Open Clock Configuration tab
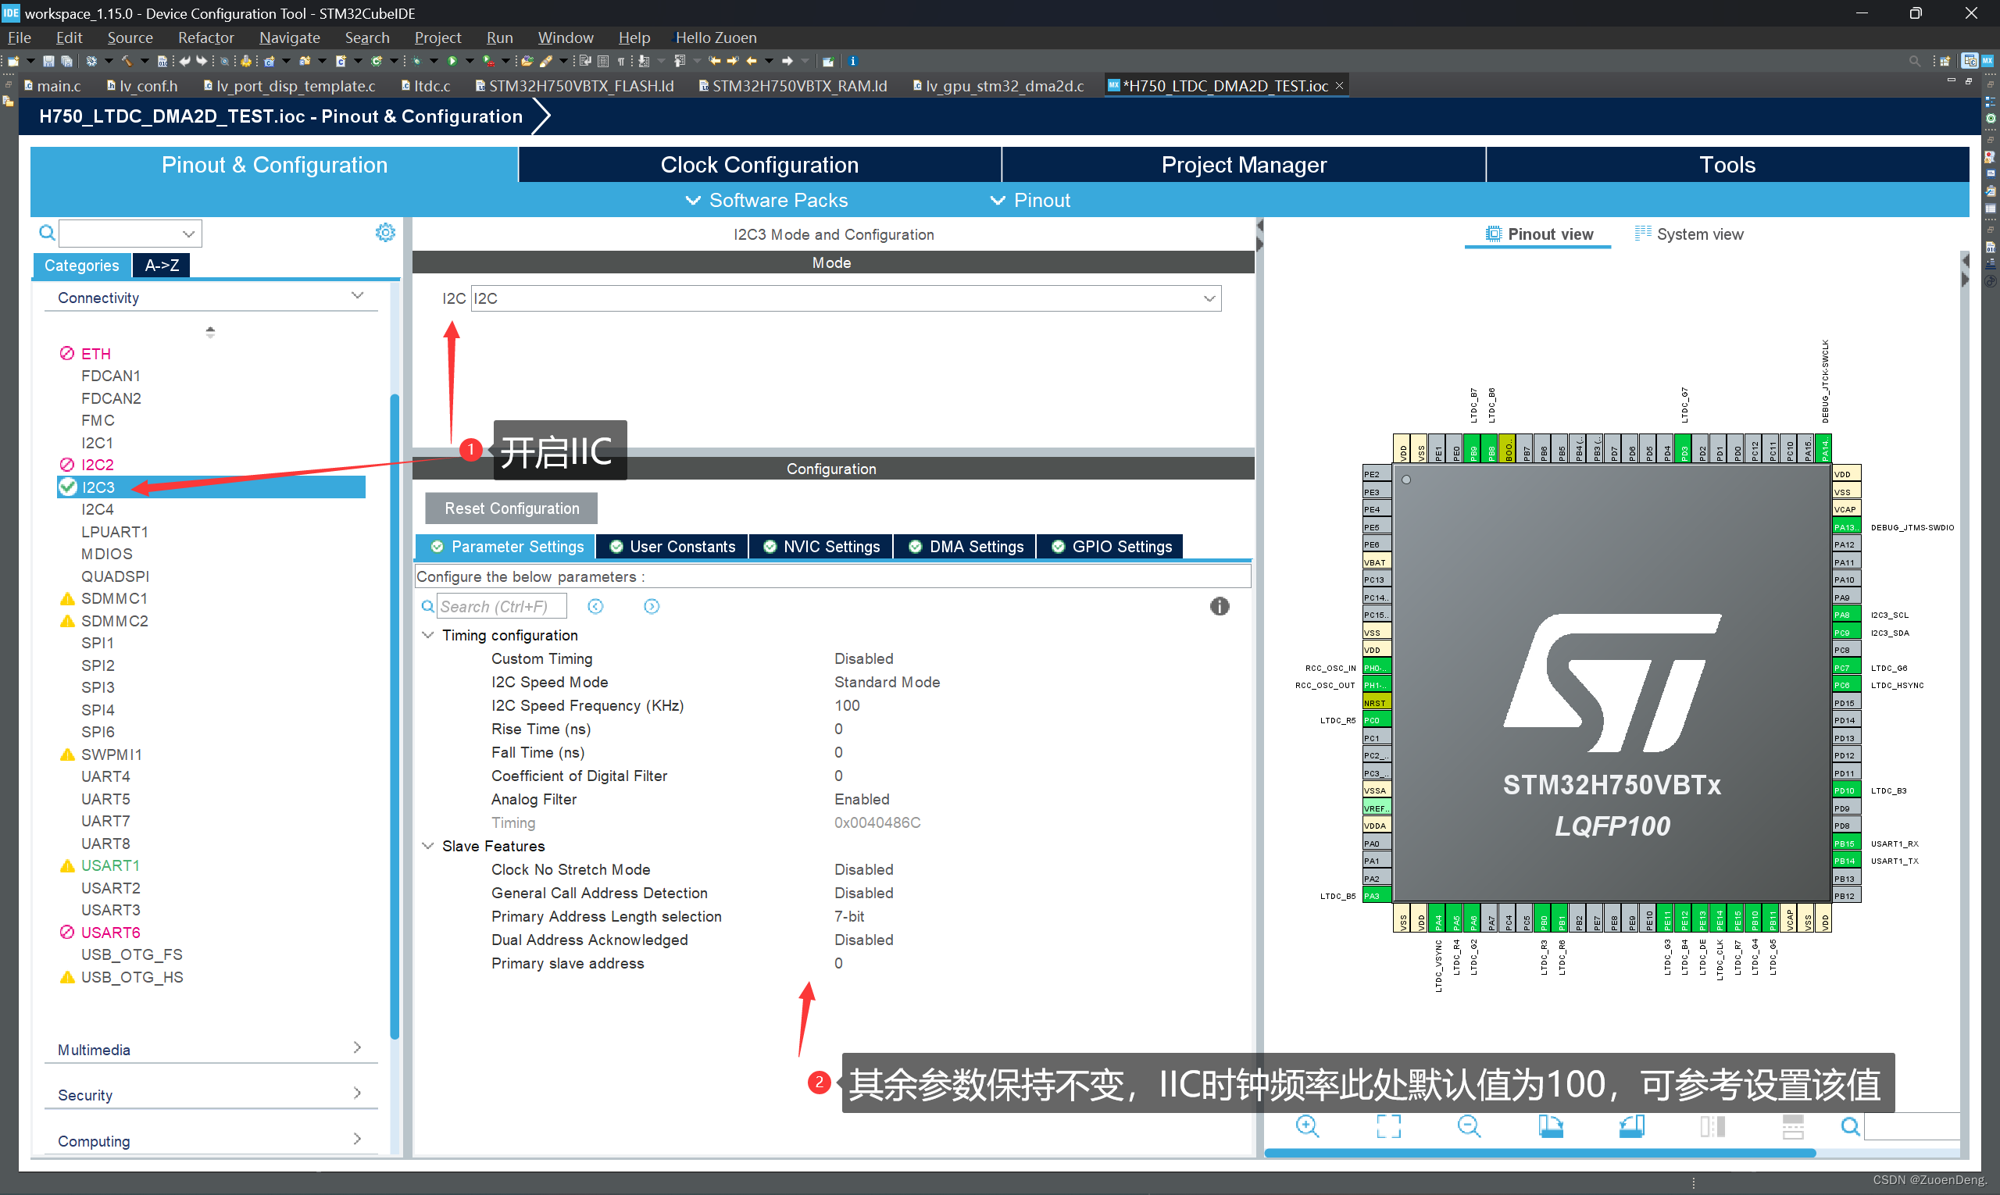Screen dimensions: 2000x1195 click(759, 165)
